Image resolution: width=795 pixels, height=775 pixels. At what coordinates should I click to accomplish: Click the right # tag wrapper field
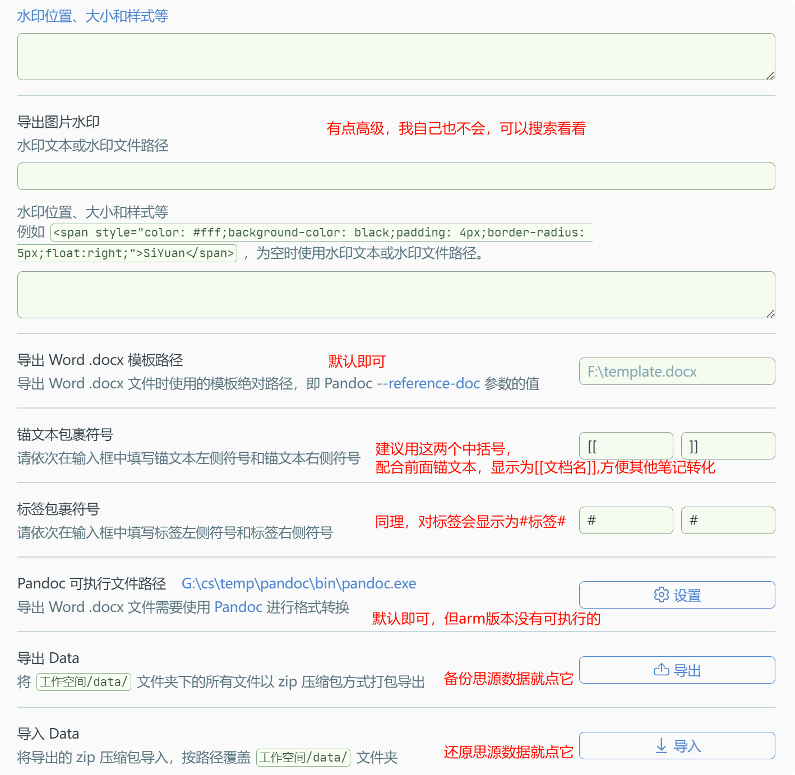coord(728,520)
